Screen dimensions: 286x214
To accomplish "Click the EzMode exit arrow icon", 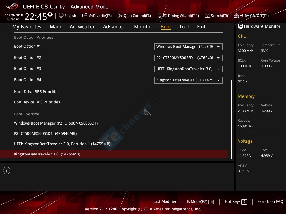I will (211, 202).
